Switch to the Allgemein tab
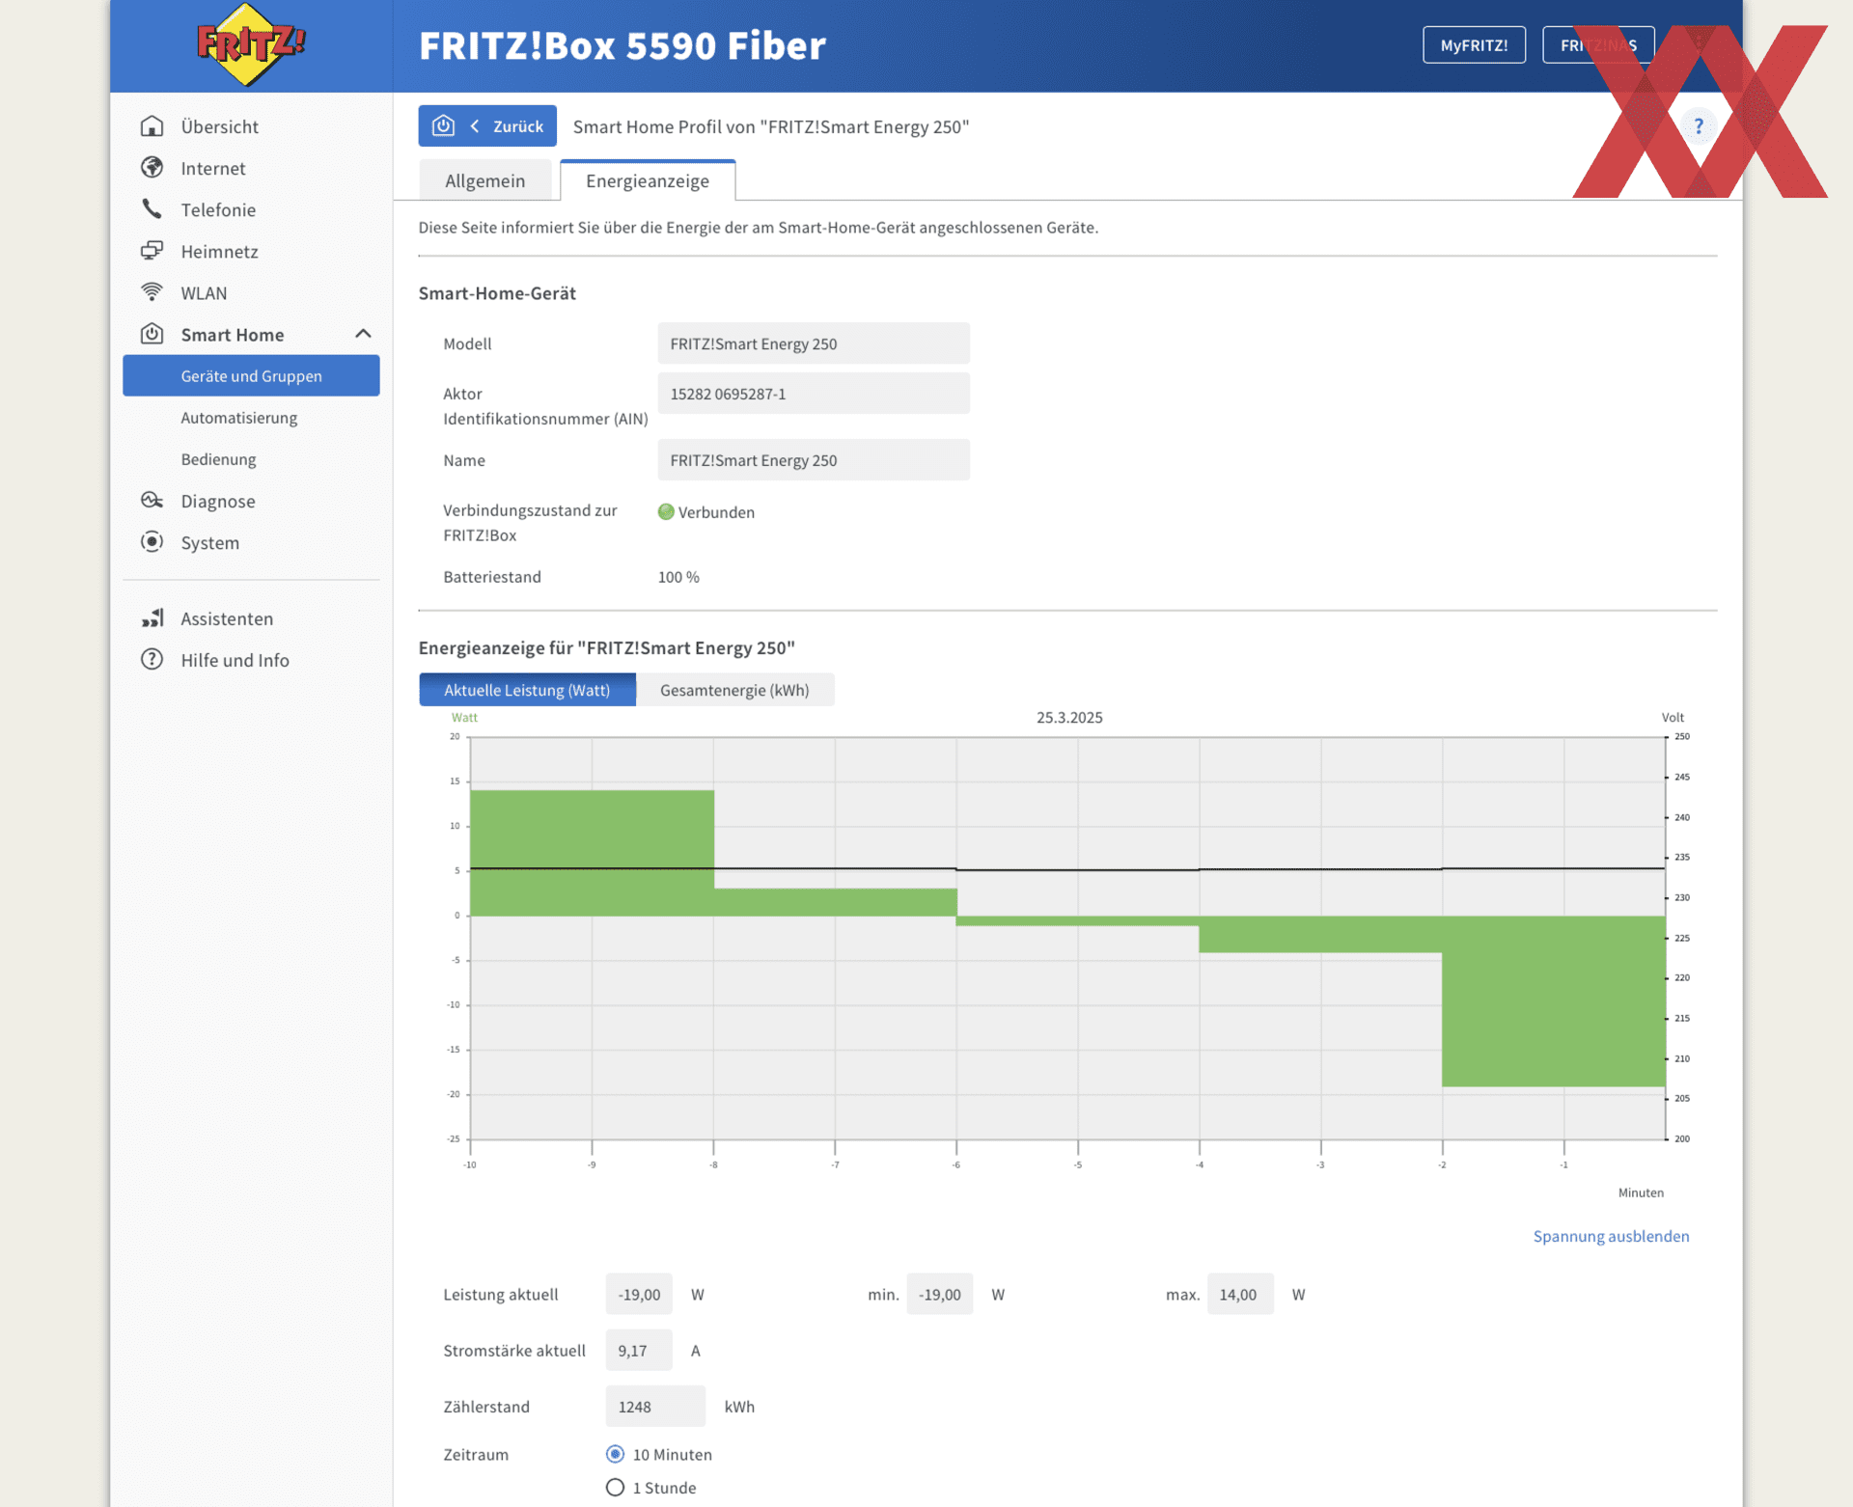Image resolution: width=1853 pixels, height=1507 pixels. (x=485, y=181)
